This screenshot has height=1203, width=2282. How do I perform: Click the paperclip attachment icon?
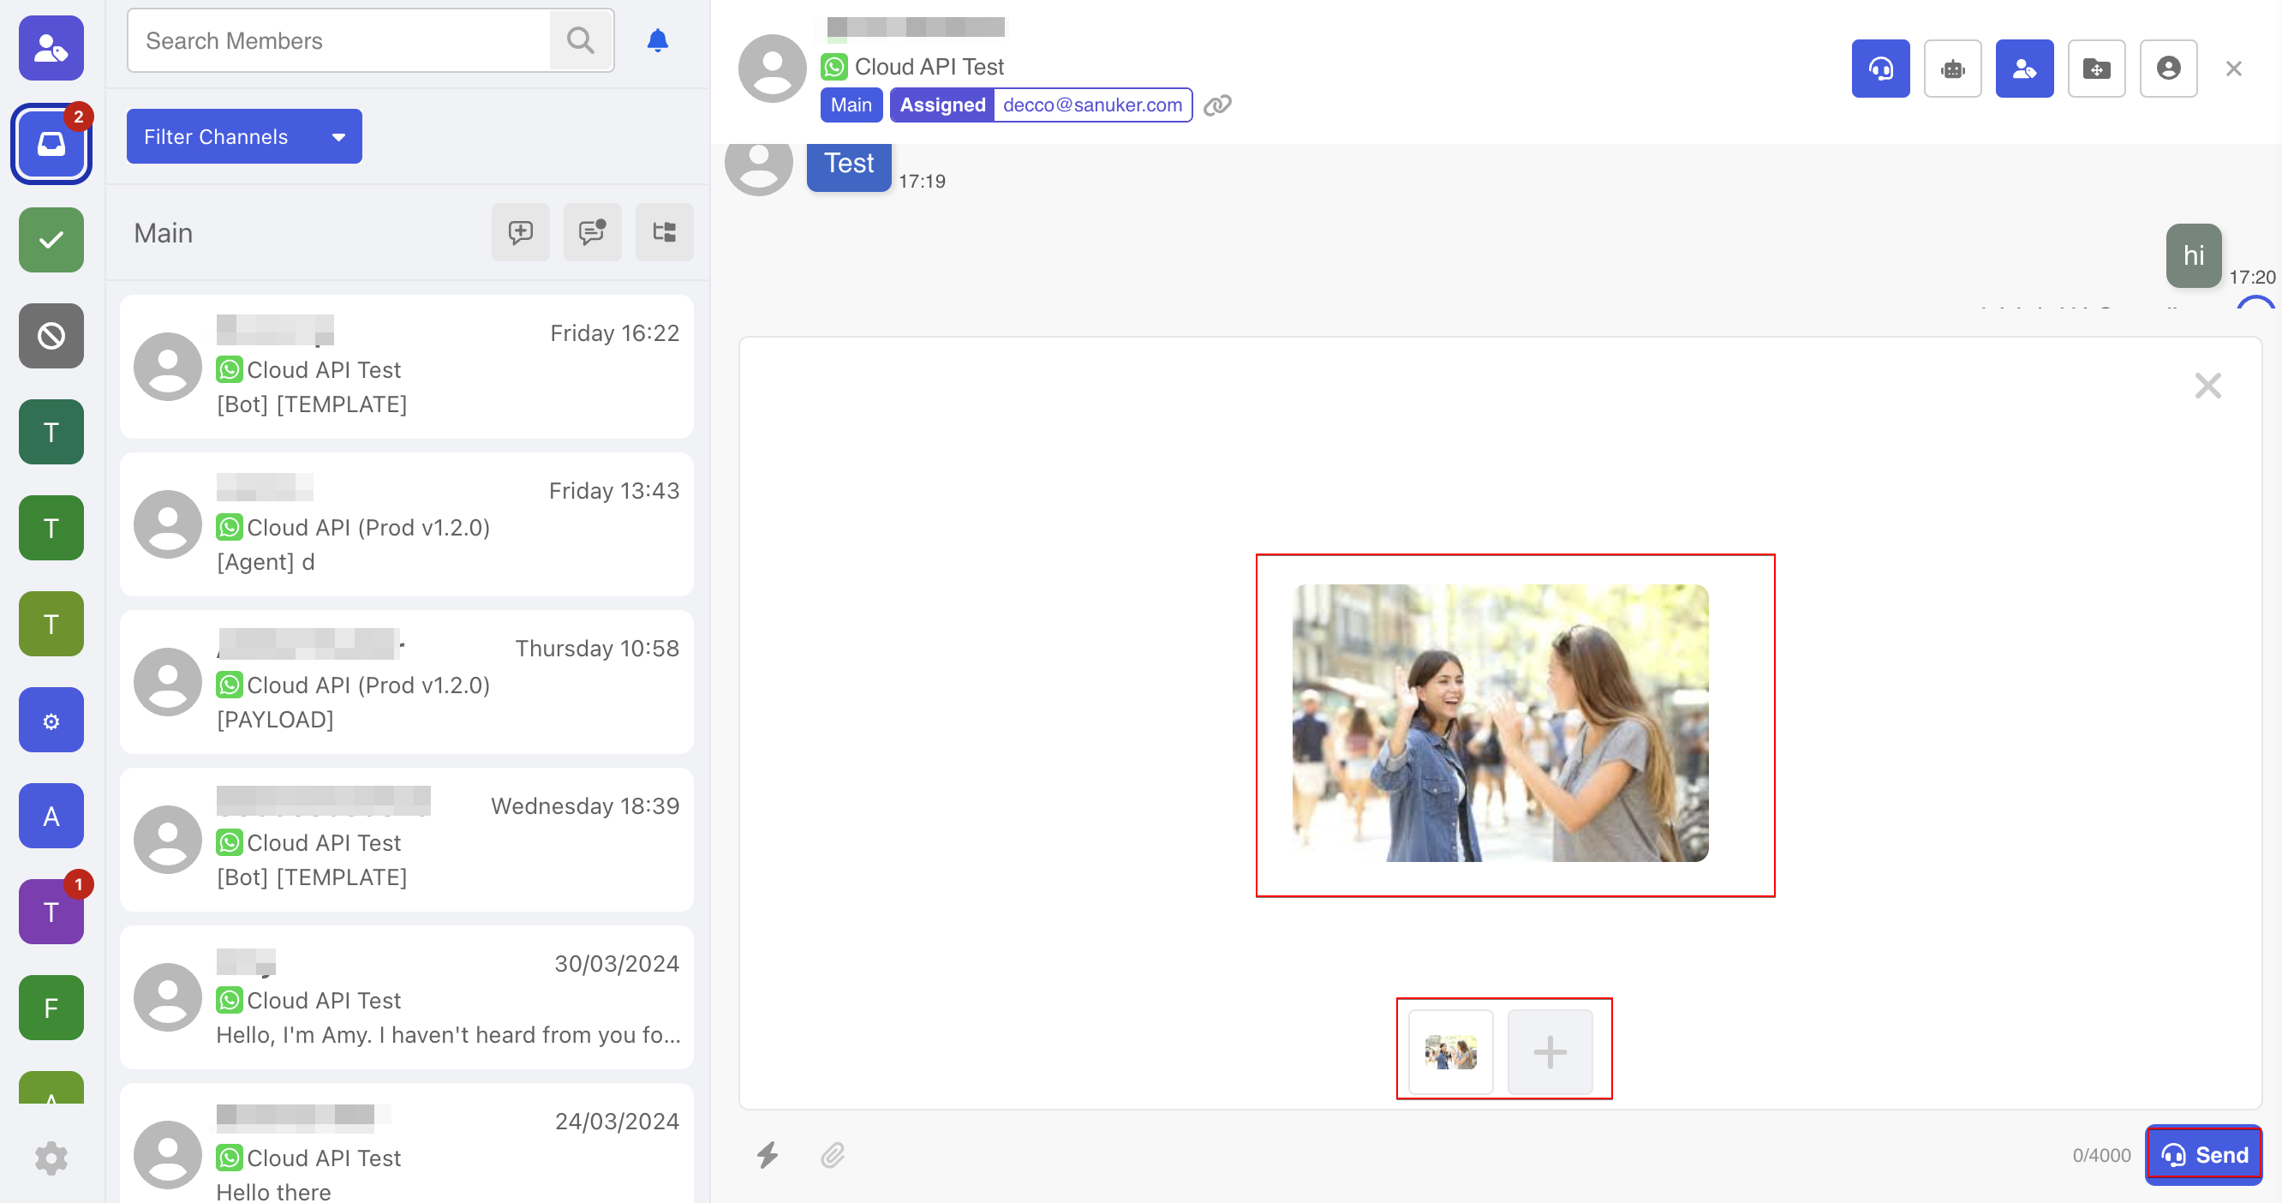[832, 1154]
